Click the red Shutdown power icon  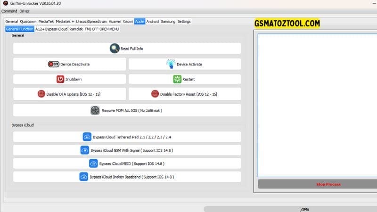[x=60, y=79]
